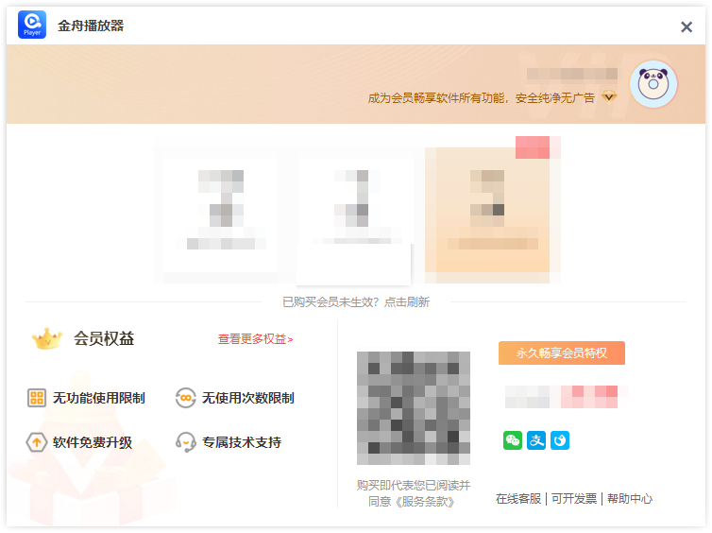Click the grid icon for 无功能使用限制
Viewport: 712px width, 533px height.
coord(37,398)
